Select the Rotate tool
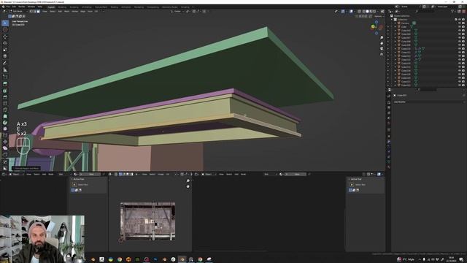 (x=5, y=43)
